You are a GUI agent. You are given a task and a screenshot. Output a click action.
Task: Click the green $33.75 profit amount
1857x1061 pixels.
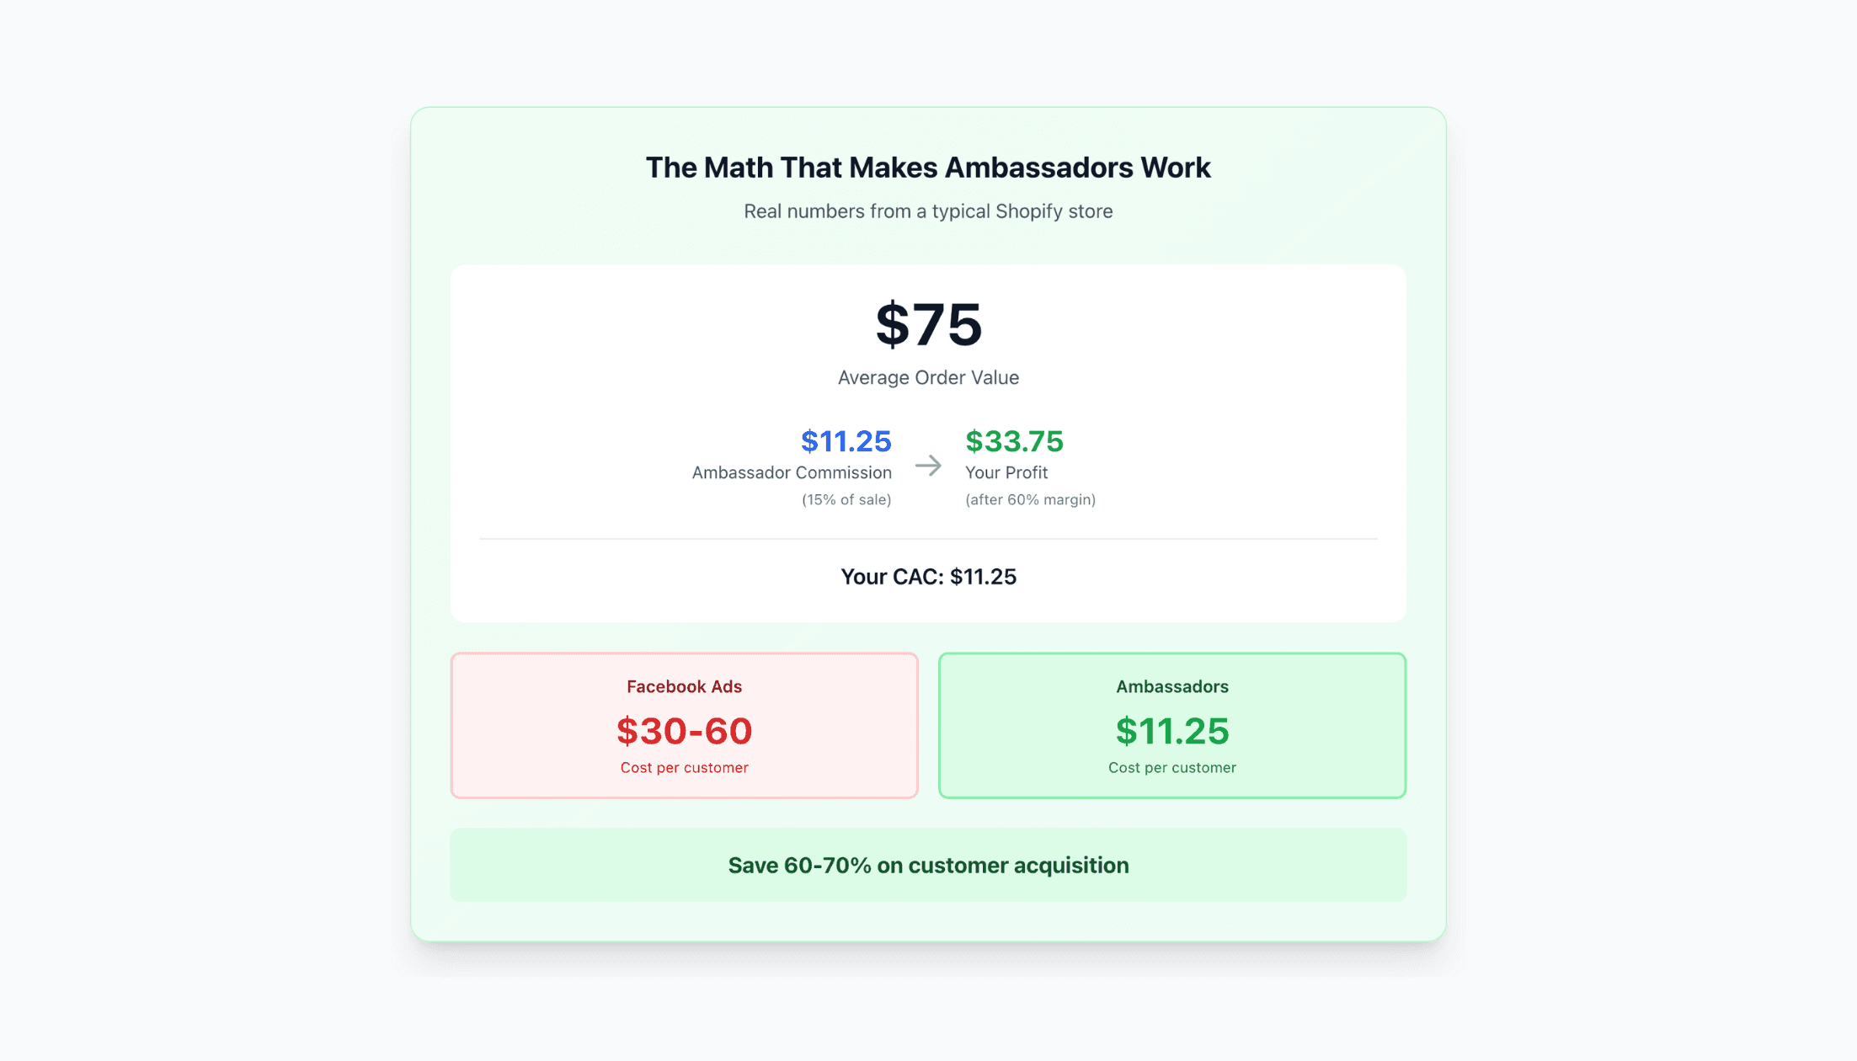(1014, 441)
